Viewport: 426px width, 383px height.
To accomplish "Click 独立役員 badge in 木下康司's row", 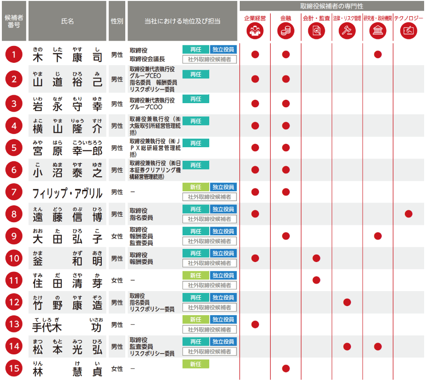I will point(224,50).
